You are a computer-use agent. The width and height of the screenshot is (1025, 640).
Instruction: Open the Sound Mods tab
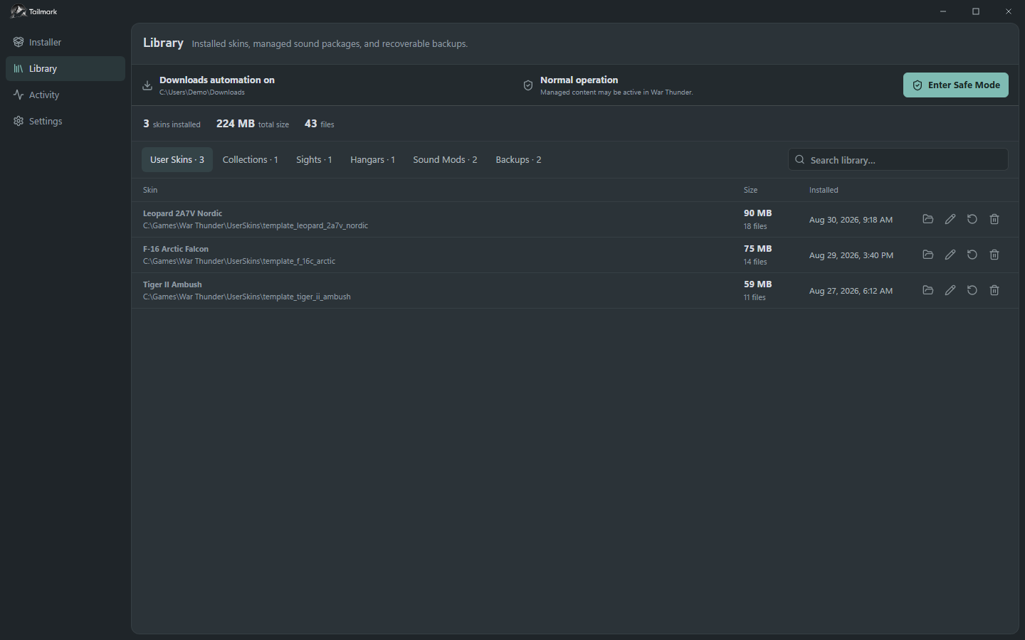445,160
